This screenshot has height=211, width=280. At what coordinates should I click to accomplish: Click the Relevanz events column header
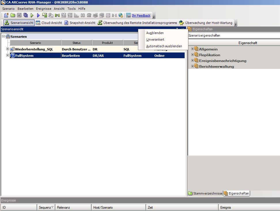point(73,208)
